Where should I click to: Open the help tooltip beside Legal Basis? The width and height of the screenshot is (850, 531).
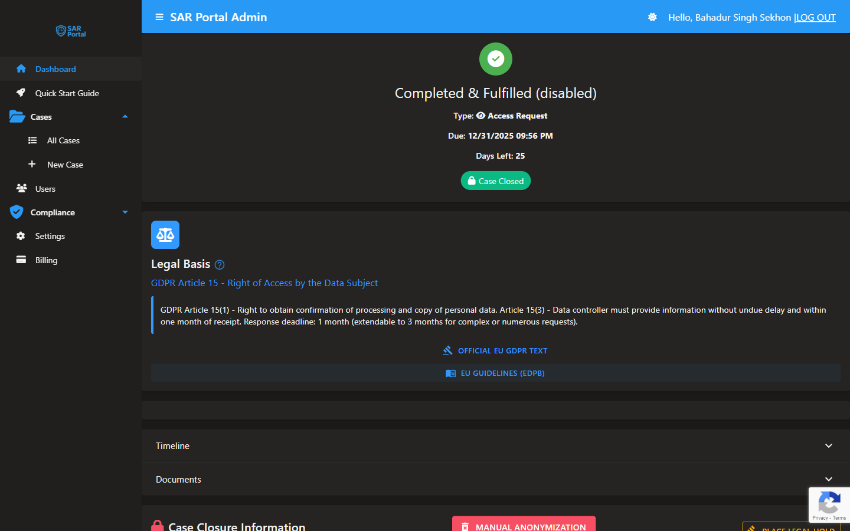coord(219,264)
